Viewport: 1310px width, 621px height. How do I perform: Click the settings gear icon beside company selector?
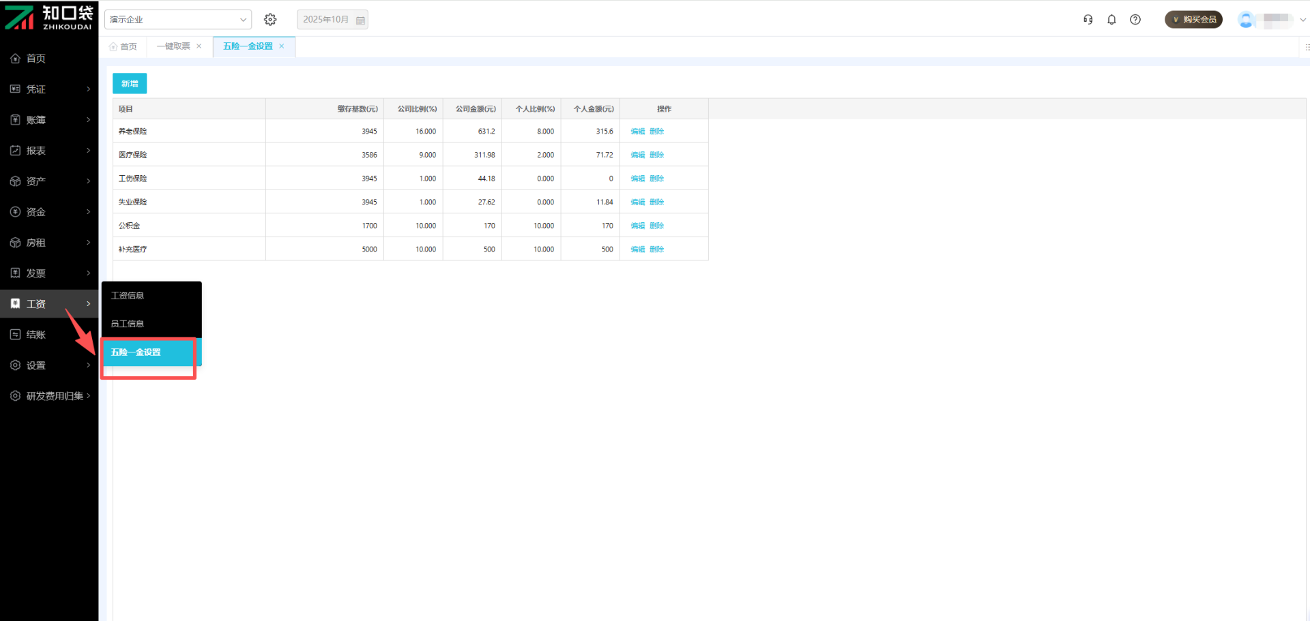pyautogui.click(x=270, y=20)
